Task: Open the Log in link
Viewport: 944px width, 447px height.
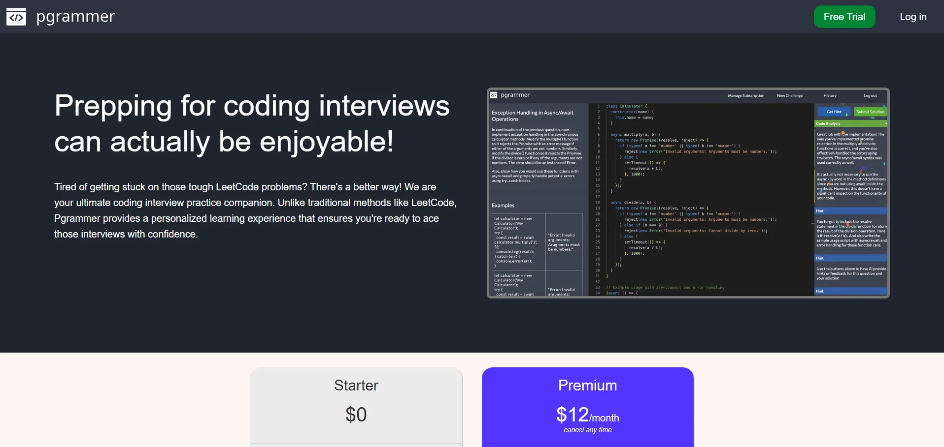Action: click(912, 17)
